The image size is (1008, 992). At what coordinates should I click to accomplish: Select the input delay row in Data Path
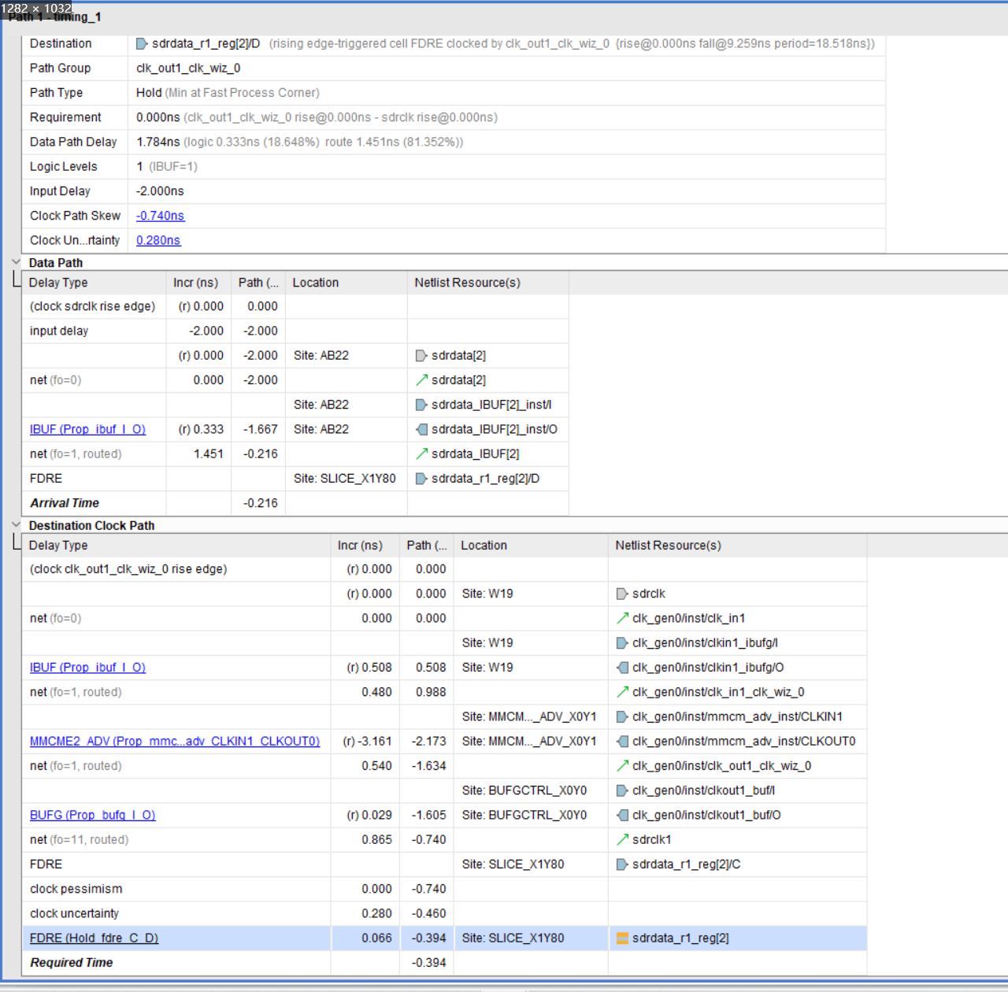coord(295,331)
